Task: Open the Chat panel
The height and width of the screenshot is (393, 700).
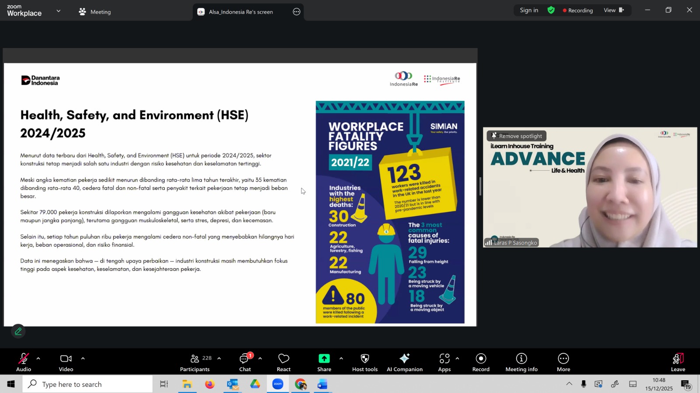Action: [x=245, y=362]
